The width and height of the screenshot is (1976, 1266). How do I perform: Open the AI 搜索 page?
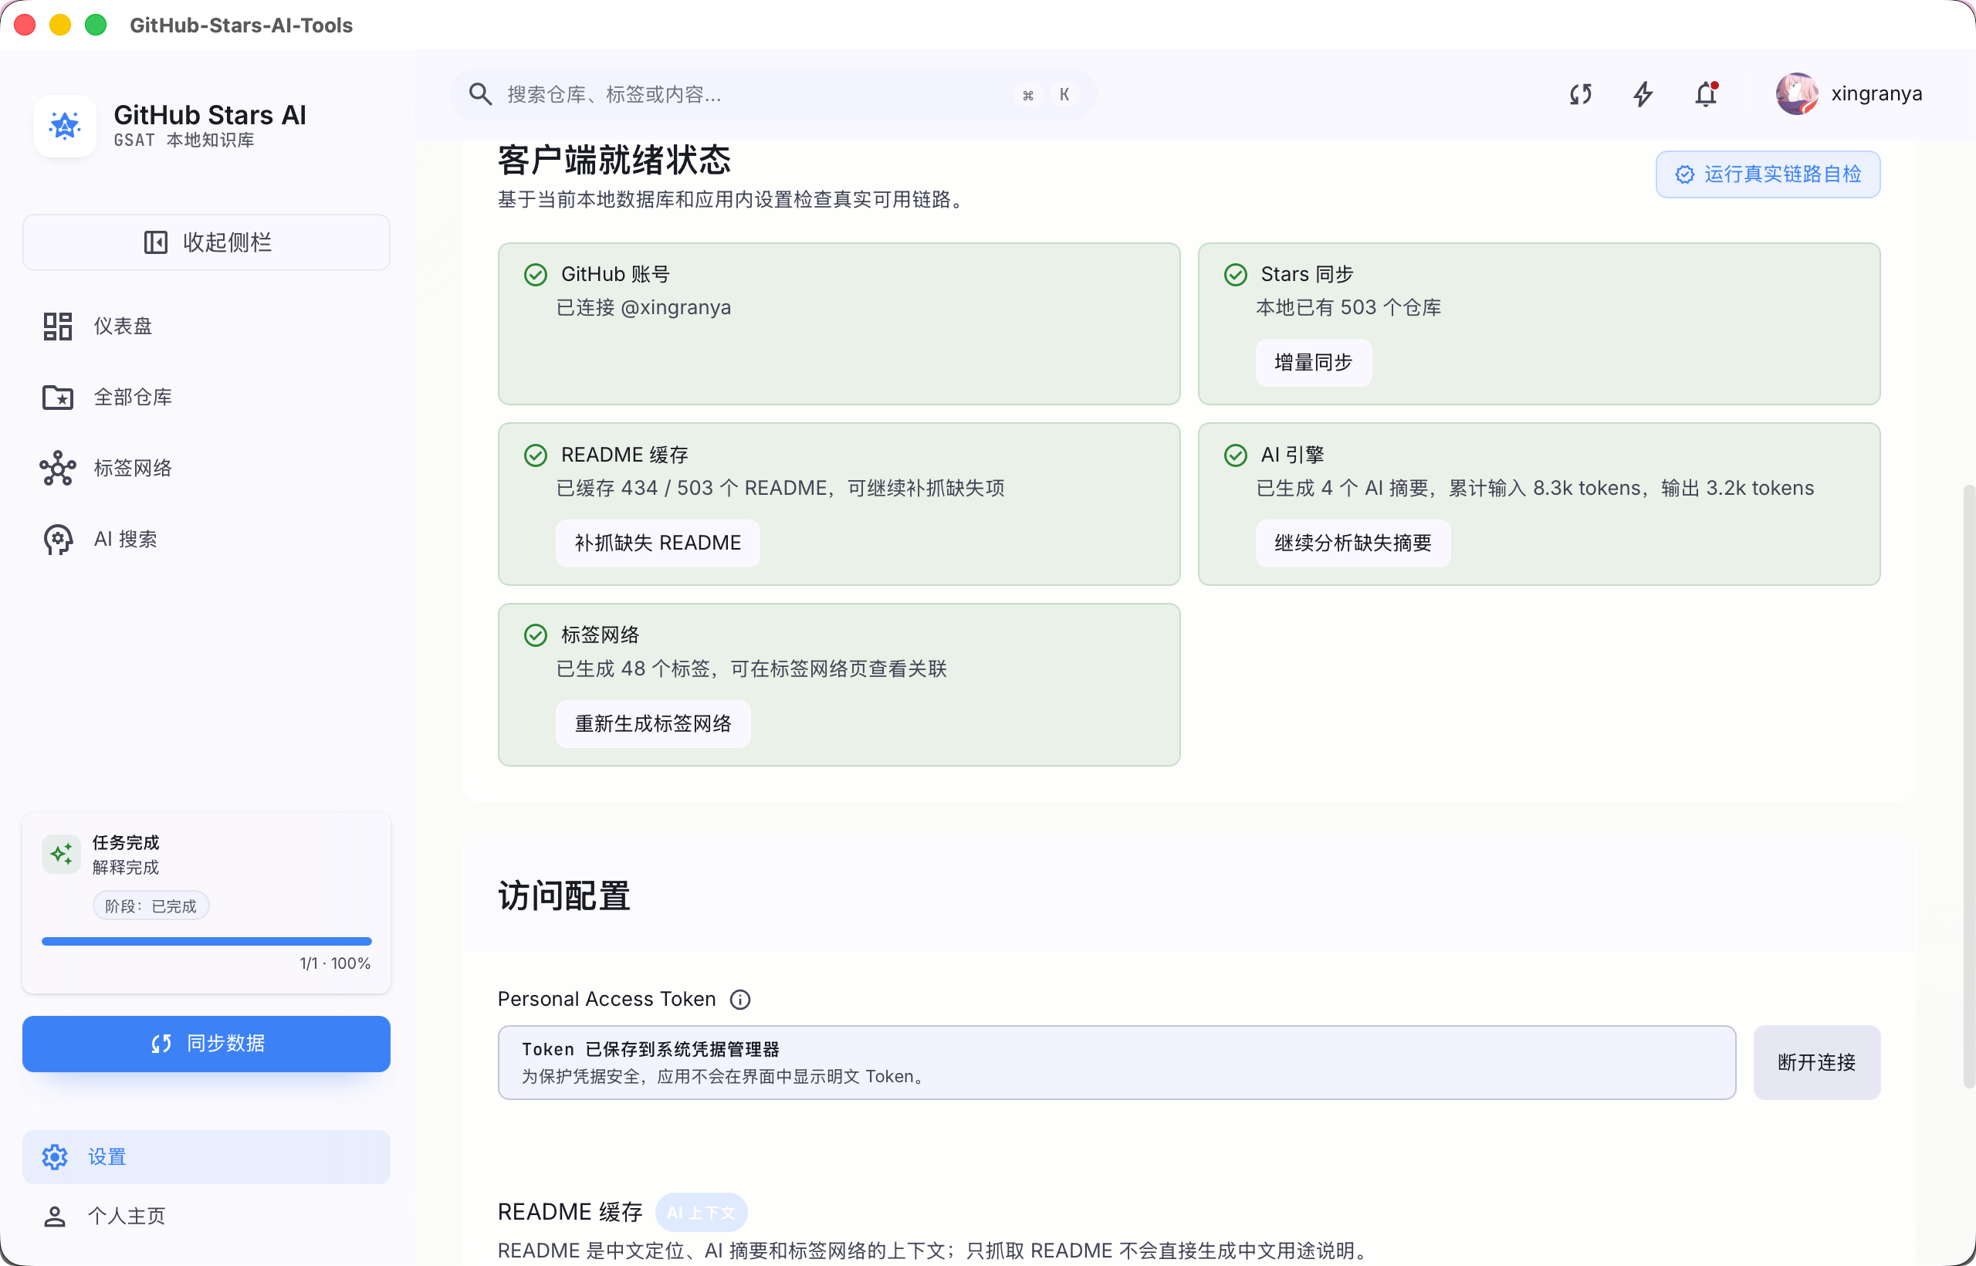click(206, 540)
